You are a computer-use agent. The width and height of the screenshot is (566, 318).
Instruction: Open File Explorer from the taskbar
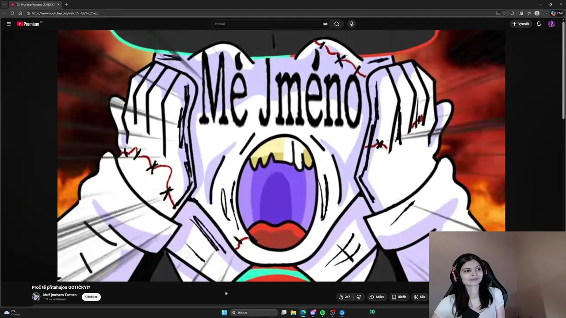coord(293,313)
